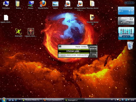
Task: Click the sidebar next gadgets arrow
Action: pos(133,3)
